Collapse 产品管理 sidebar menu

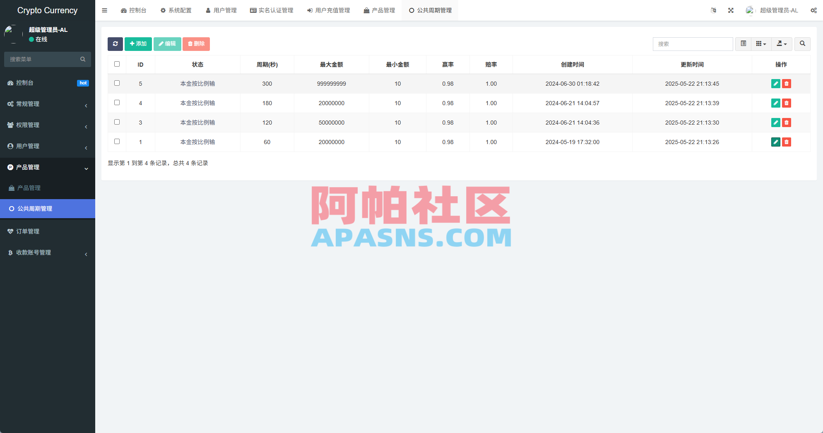pyautogui.click(x=48, y=167)
